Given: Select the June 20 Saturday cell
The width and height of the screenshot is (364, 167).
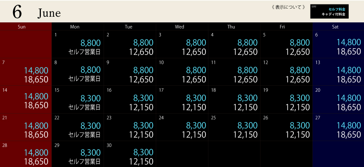Looking at the screenshot, I should [x=338, y=100].
